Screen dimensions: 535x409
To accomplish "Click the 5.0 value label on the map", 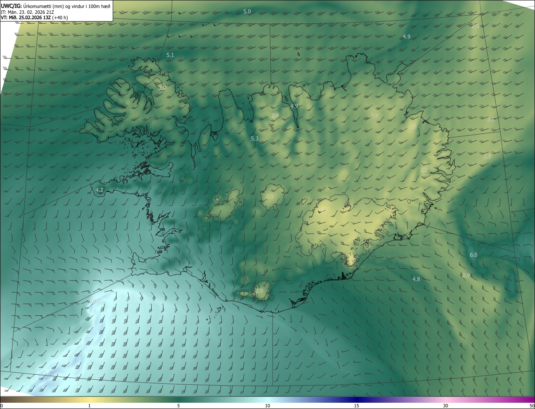I will coord(247,12).
